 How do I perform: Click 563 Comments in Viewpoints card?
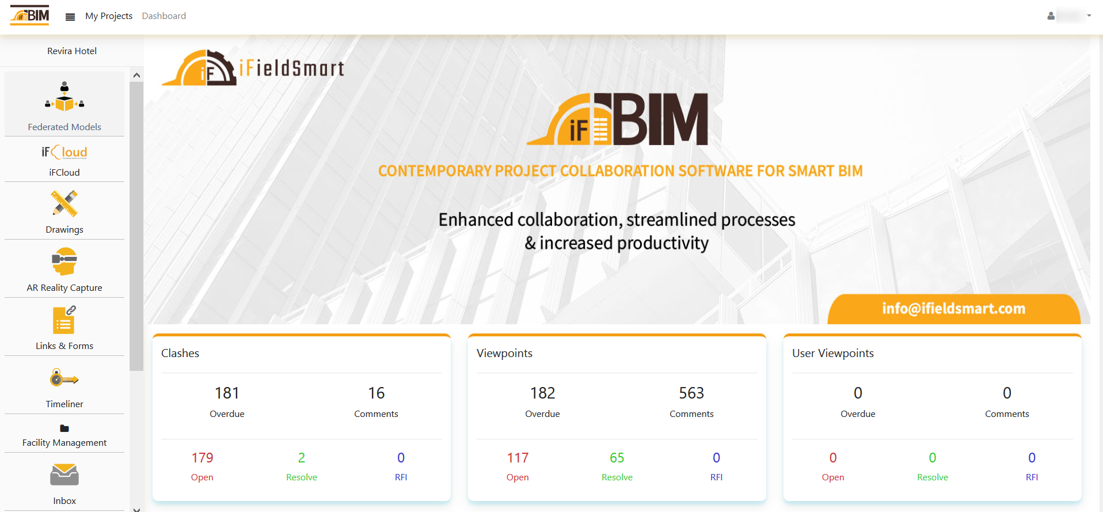coord(691,402)
